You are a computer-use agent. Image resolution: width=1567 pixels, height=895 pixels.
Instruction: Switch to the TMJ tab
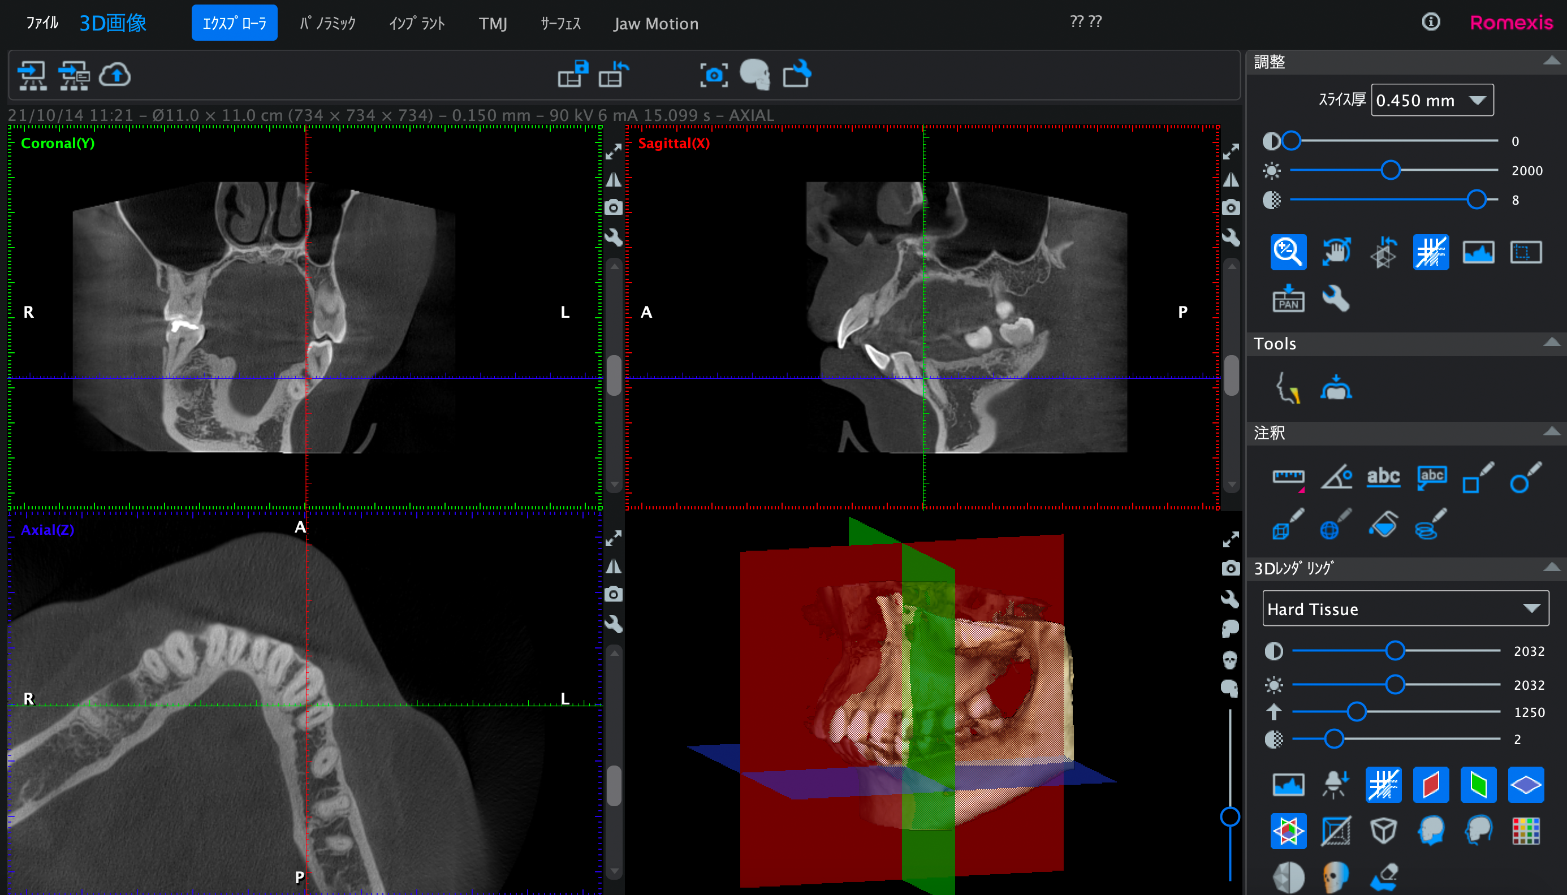click(493, 23)
